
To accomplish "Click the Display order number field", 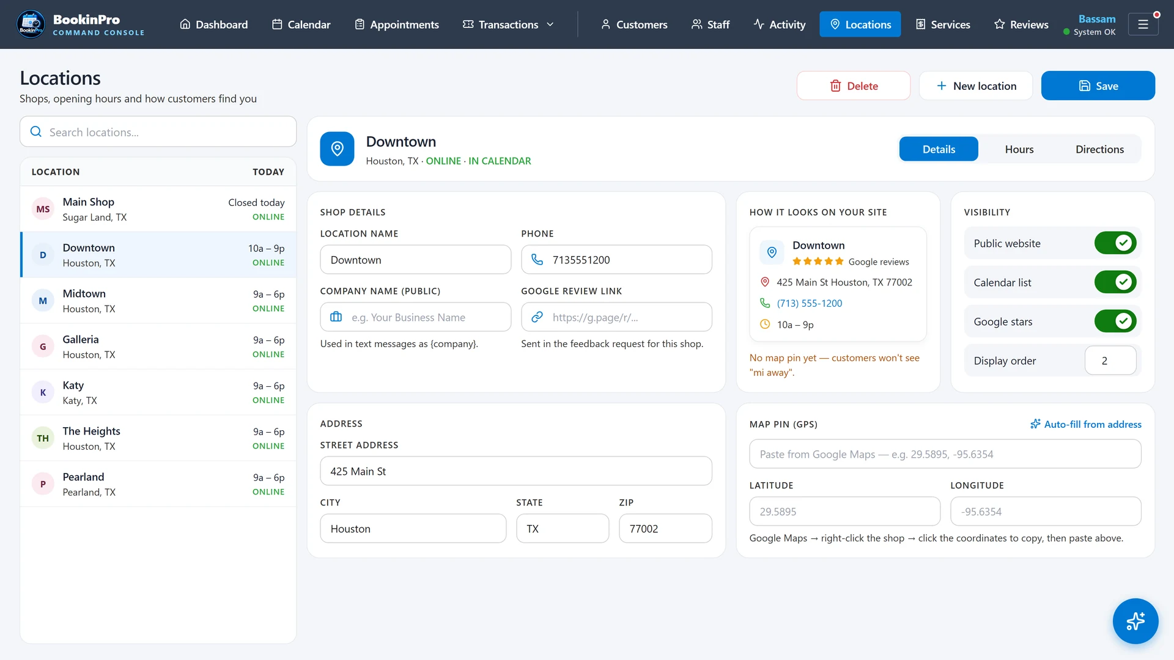I will click(1110, 361).
